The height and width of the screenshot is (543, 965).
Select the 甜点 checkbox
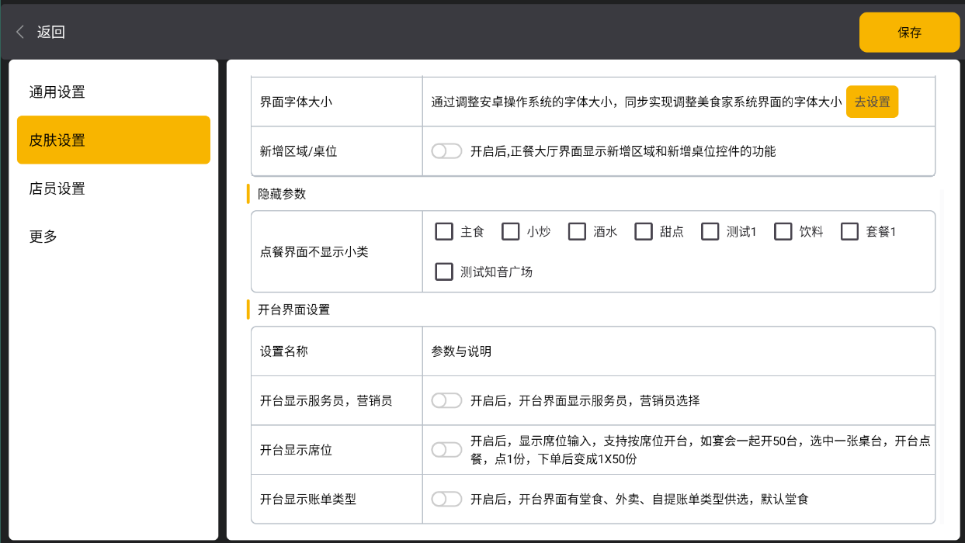[644, 232]
